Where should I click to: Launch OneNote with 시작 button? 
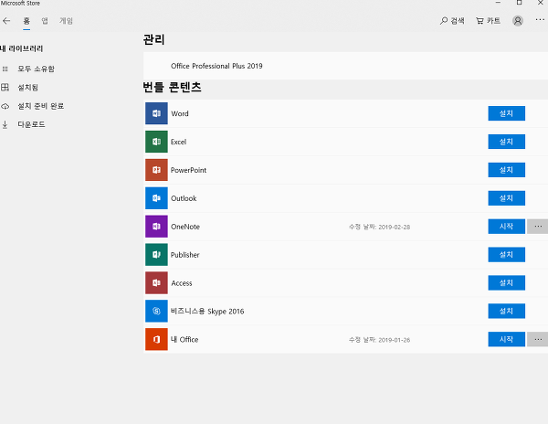(x=506, y=227)
